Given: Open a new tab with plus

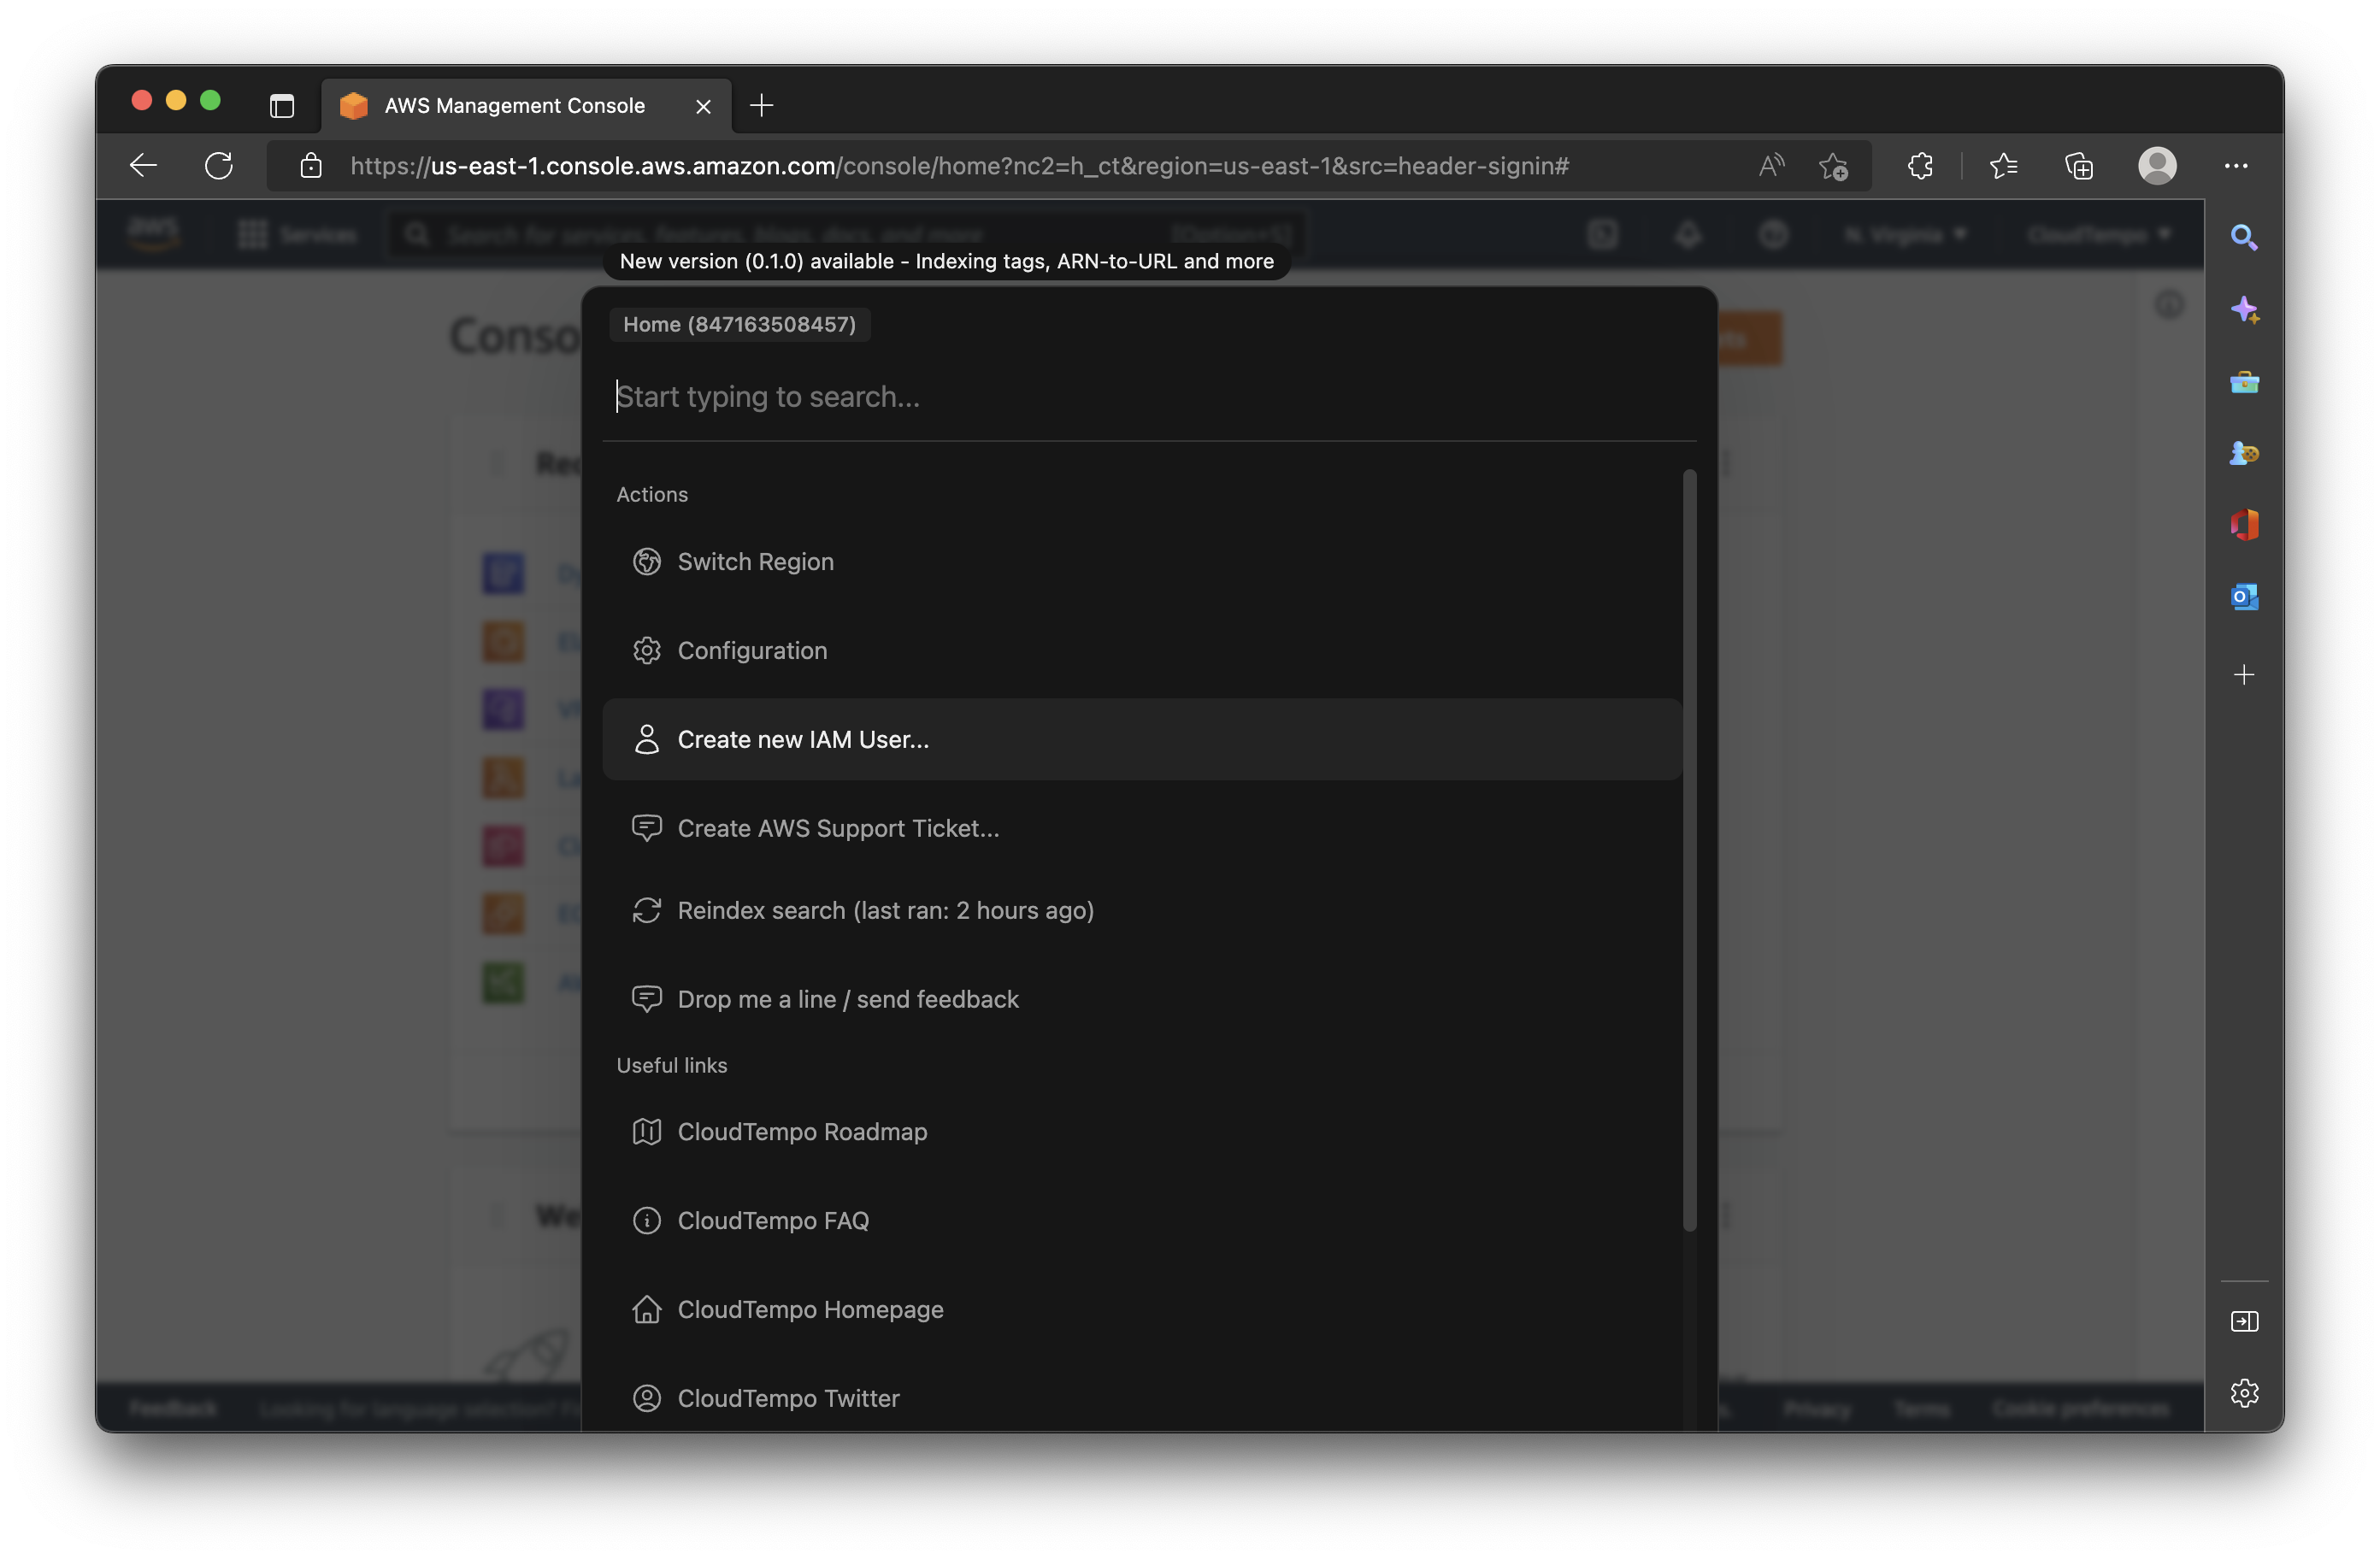Looking at the screenshot, I should coord(762,105).
